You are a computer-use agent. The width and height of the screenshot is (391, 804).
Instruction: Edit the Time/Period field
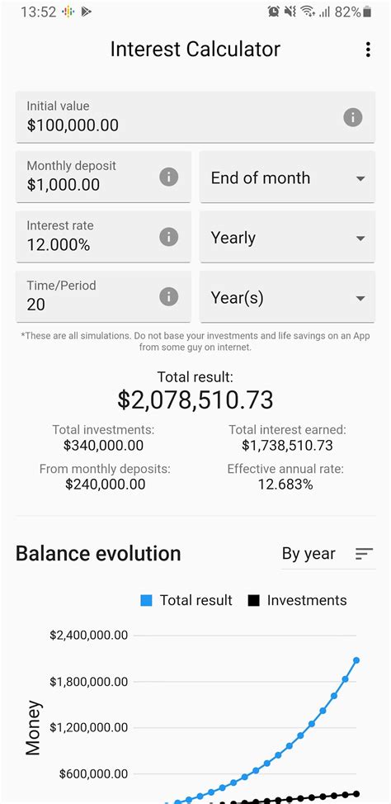[103, 296]
